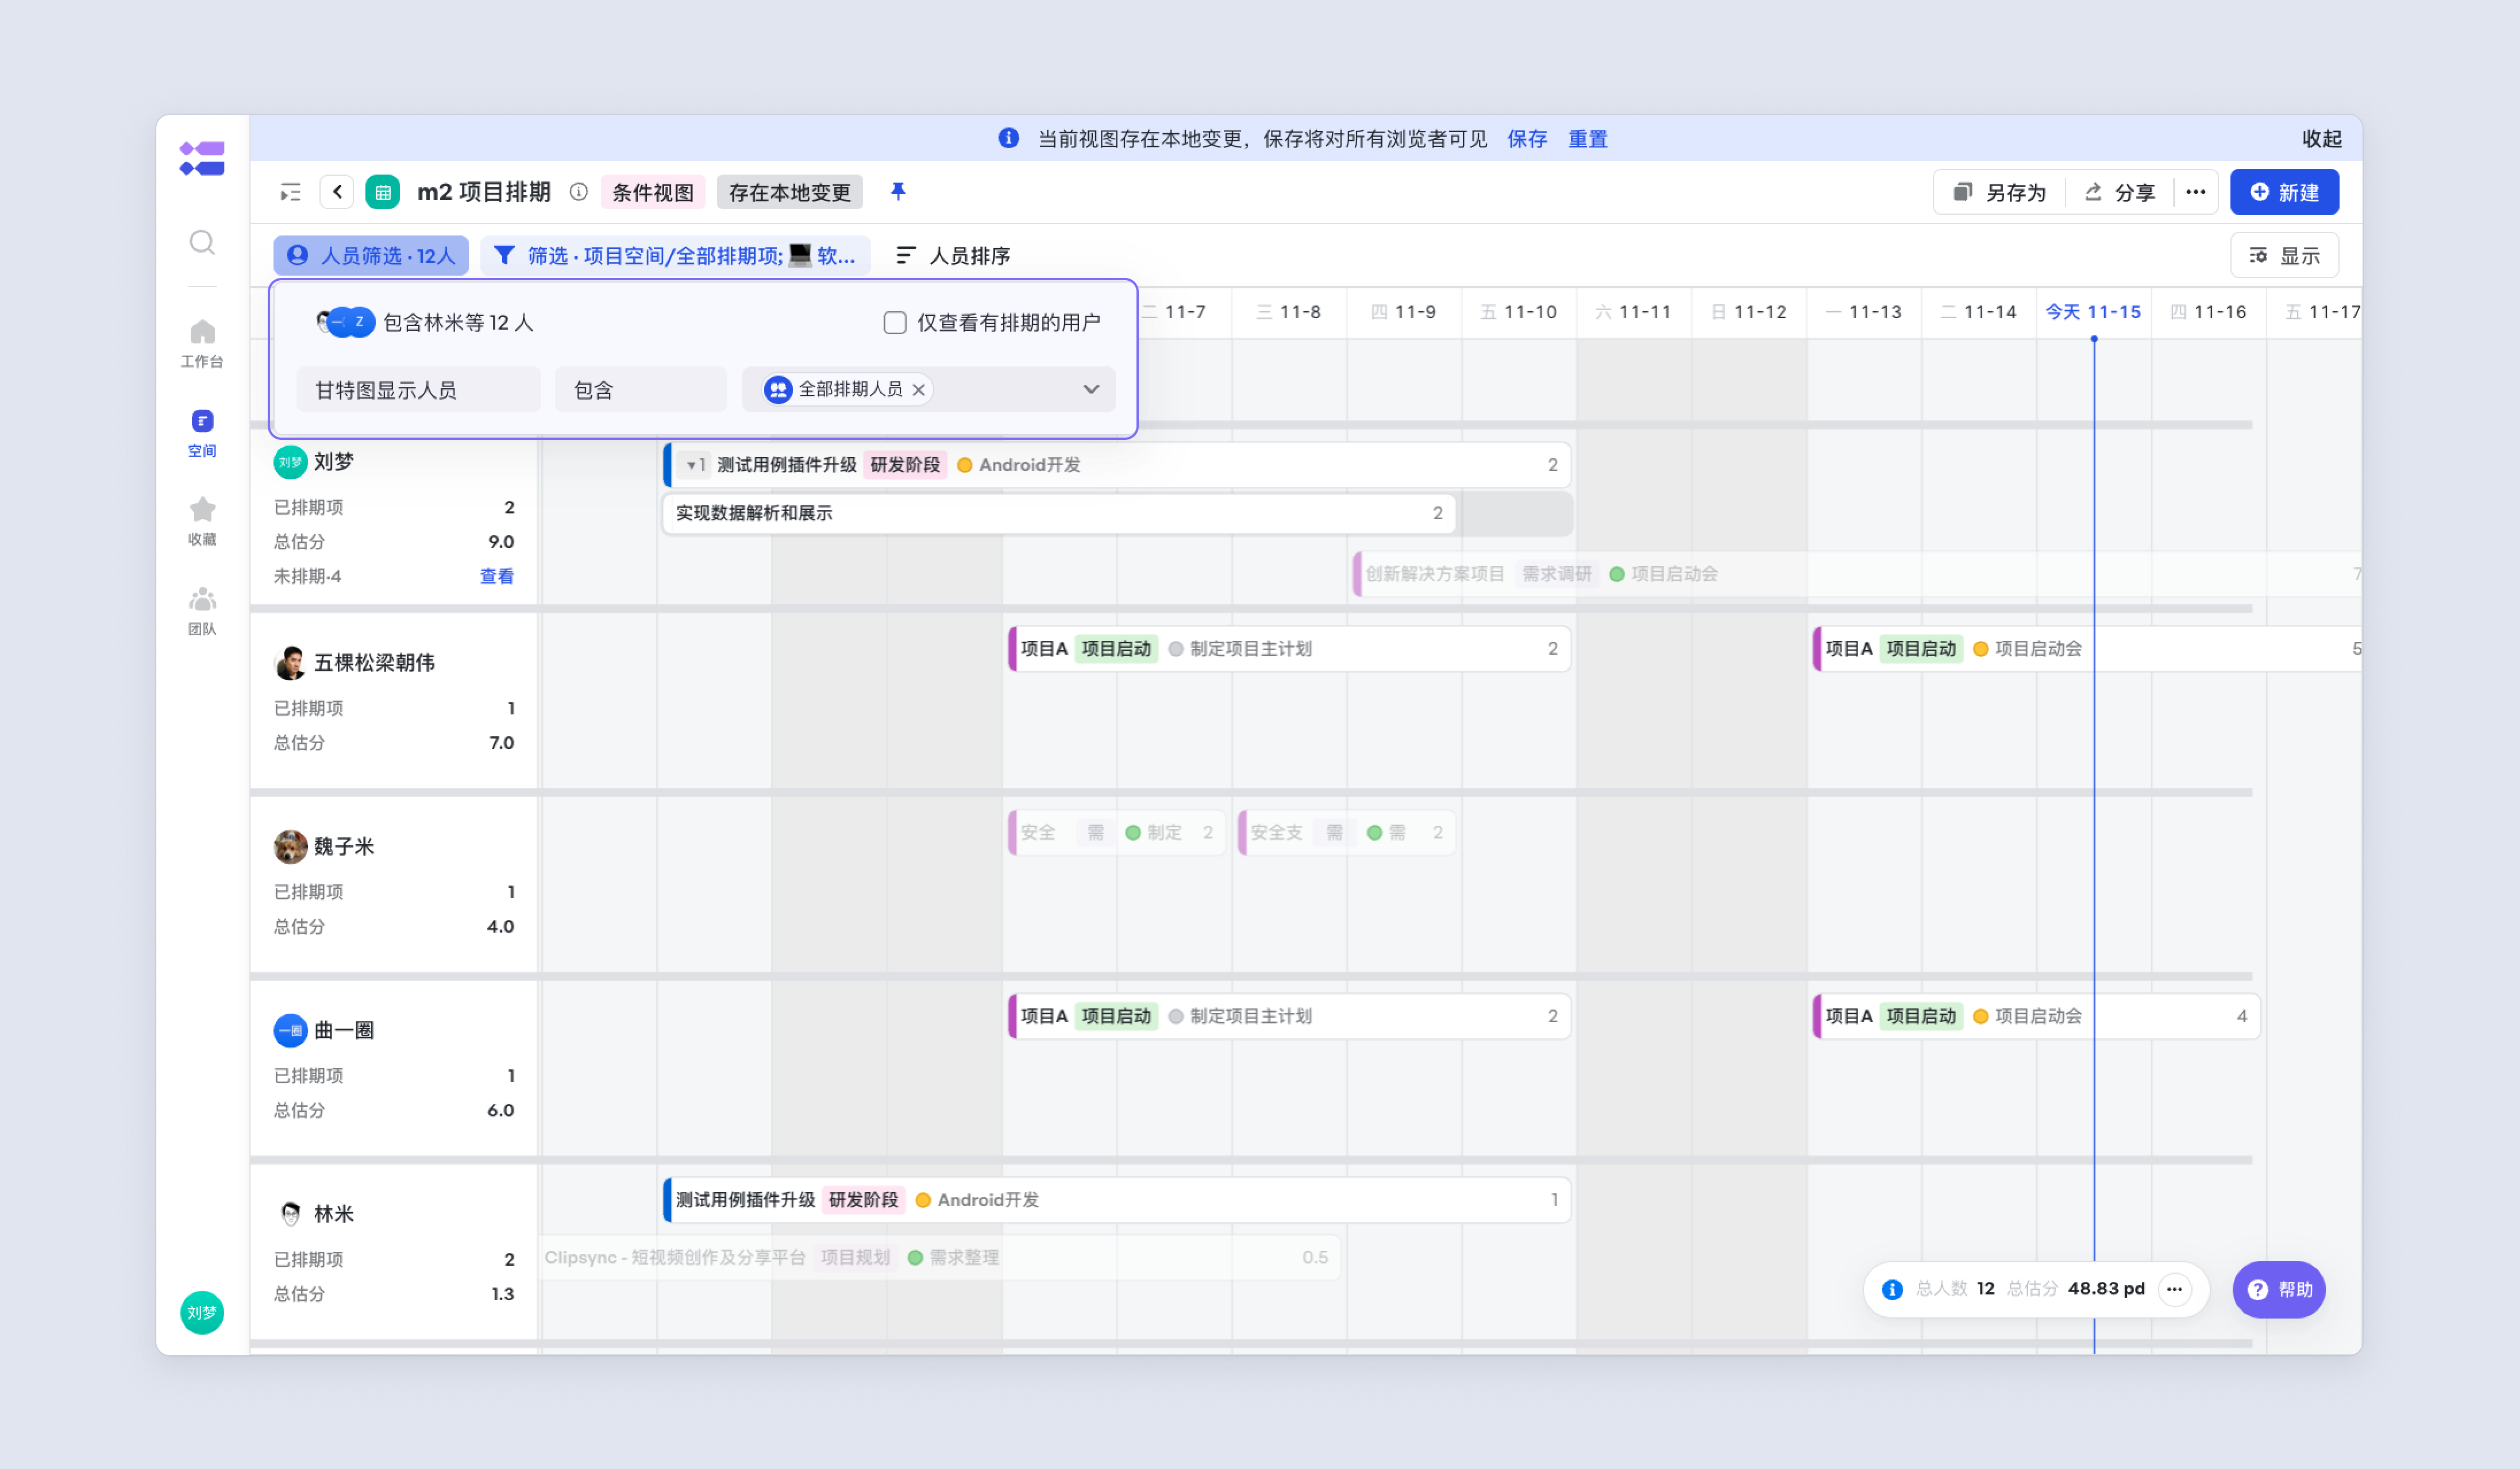The height and width of the screenshot is (1469, 2520).
Task: Click the 帮助 help button
Action: click(x=2279, y=1289)
